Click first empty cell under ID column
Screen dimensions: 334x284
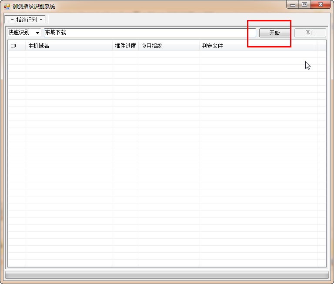tap(17, 54)
